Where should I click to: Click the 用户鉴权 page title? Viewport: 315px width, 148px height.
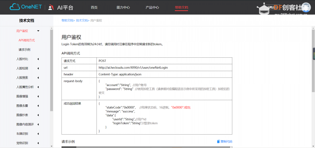click(71, 37)
